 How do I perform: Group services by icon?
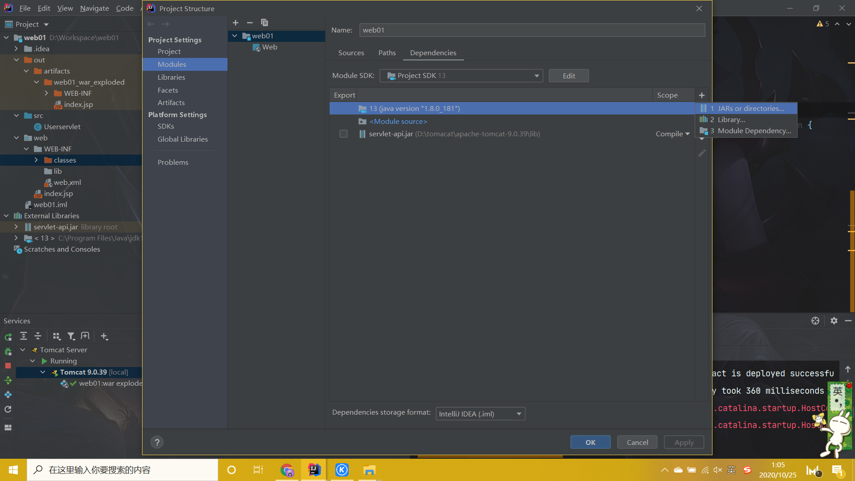tap(57, 336)
